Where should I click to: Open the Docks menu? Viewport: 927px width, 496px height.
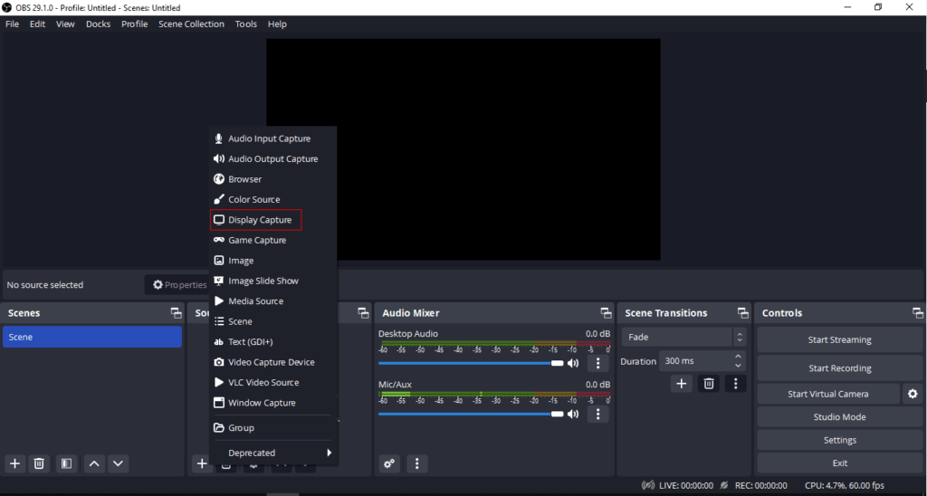tap(98, 24)
